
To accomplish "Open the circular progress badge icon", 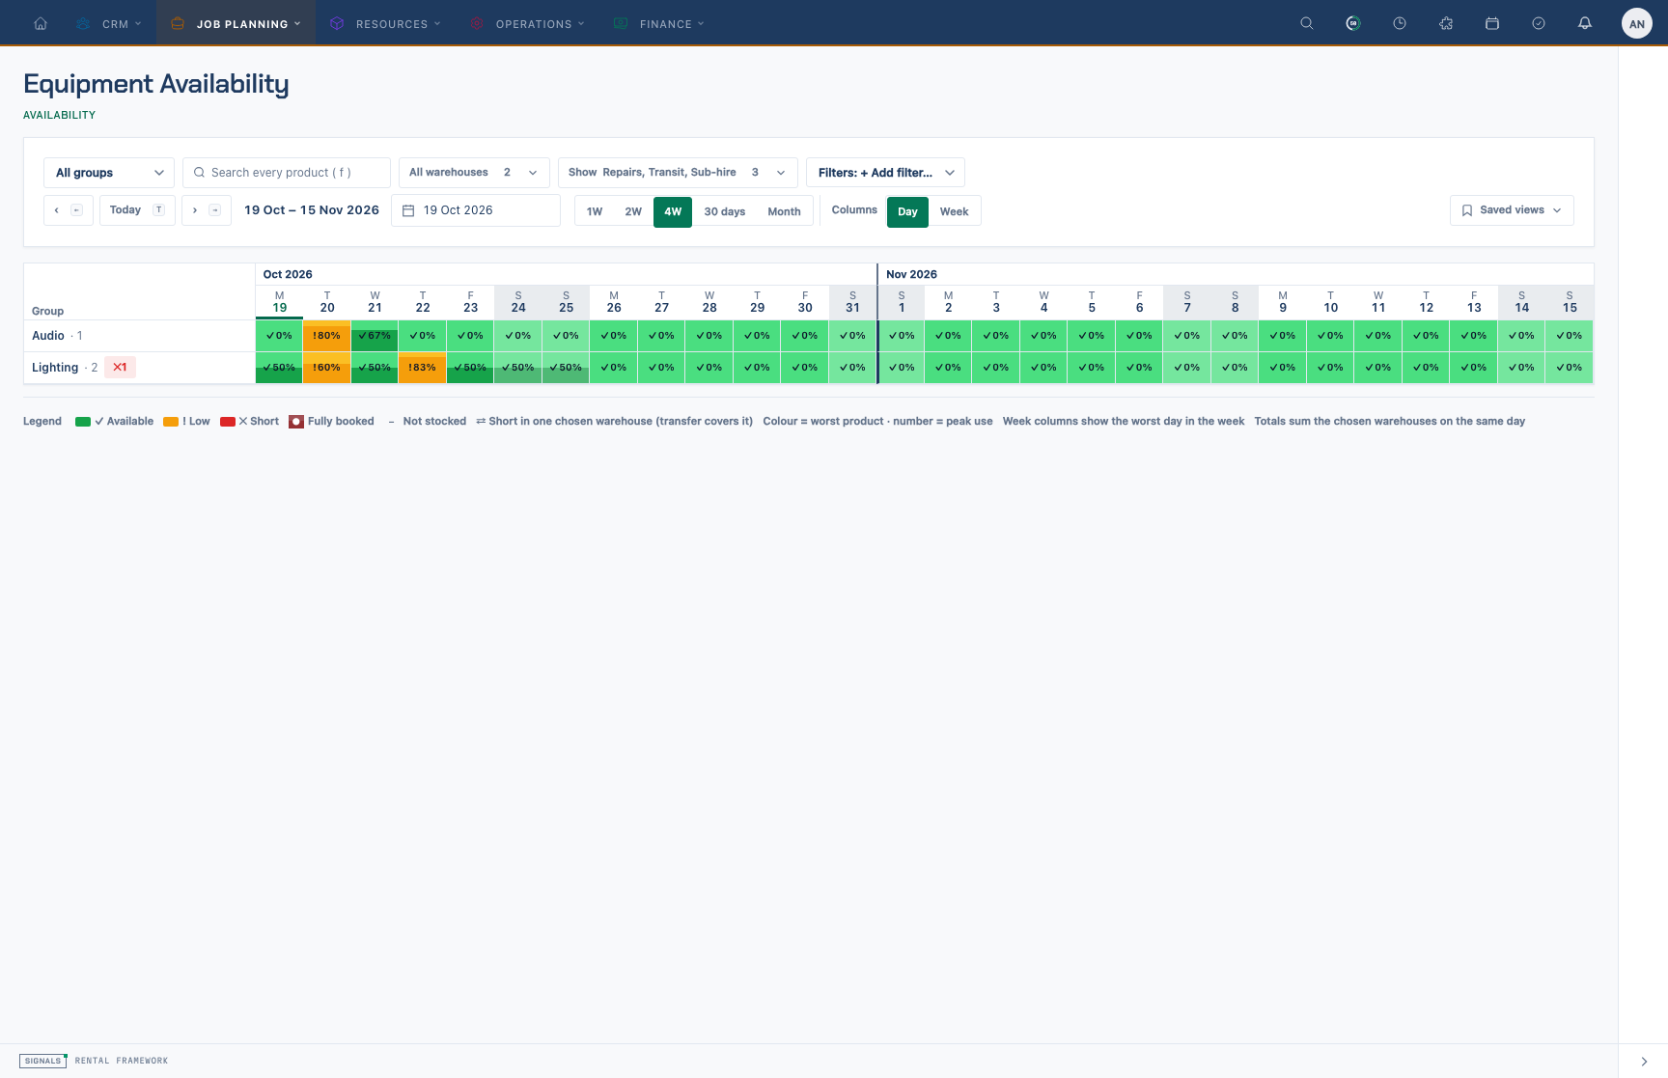I will (x=1353, y=23).
